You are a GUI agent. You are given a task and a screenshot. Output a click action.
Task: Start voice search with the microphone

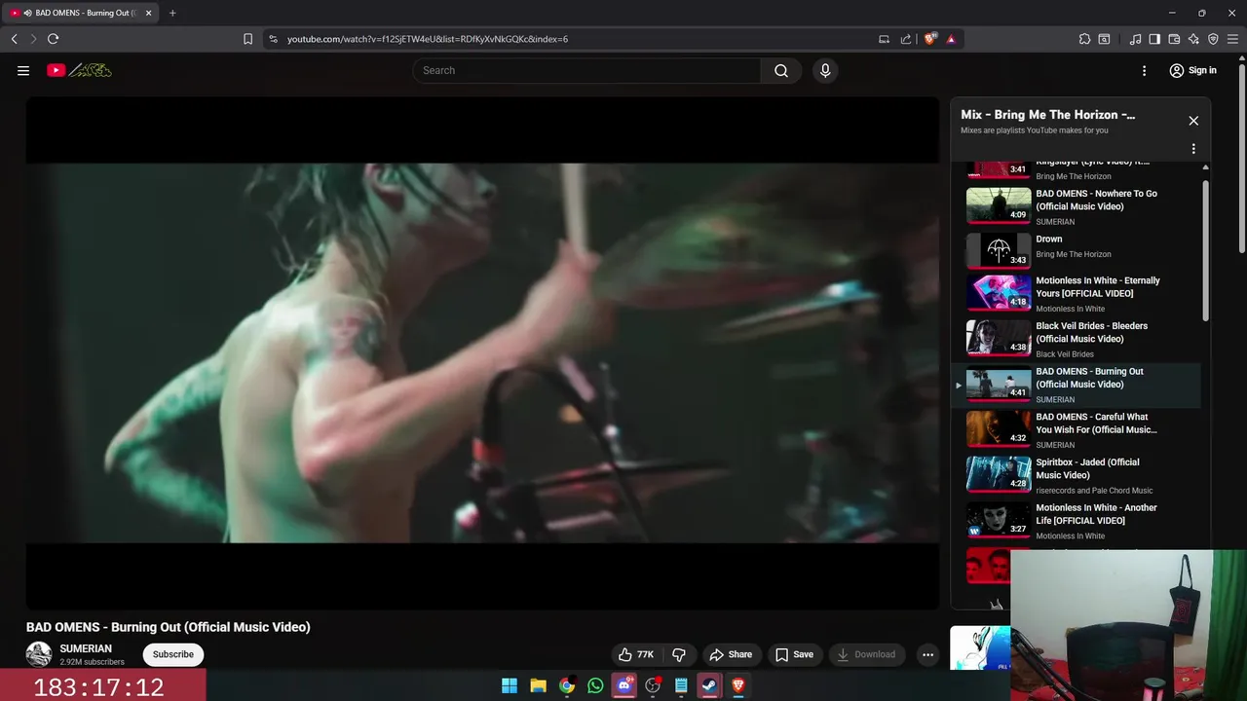(x=825, y=70)
